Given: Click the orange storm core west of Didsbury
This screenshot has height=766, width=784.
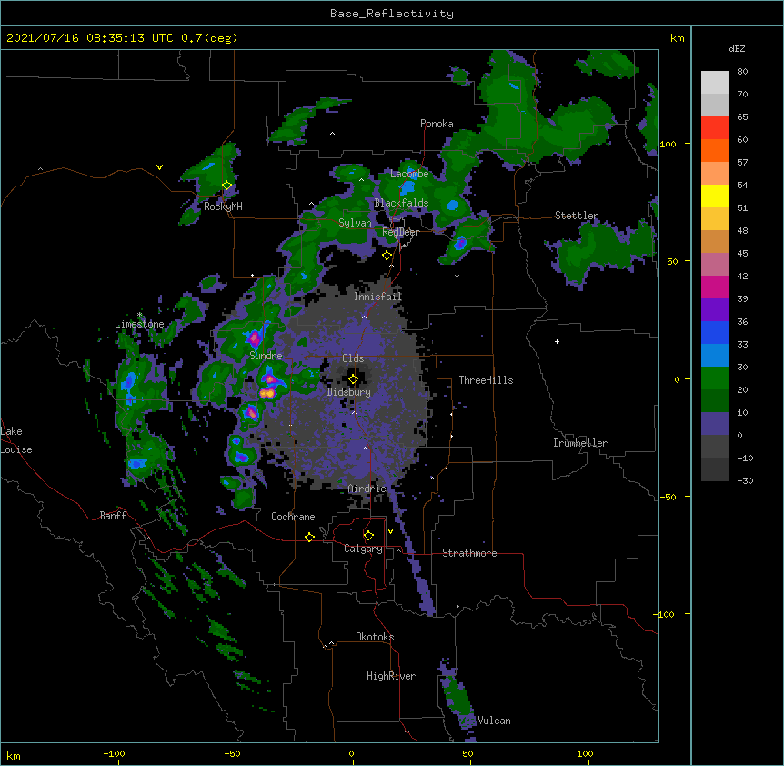Looking at the screenshot, I should (268, 394).
